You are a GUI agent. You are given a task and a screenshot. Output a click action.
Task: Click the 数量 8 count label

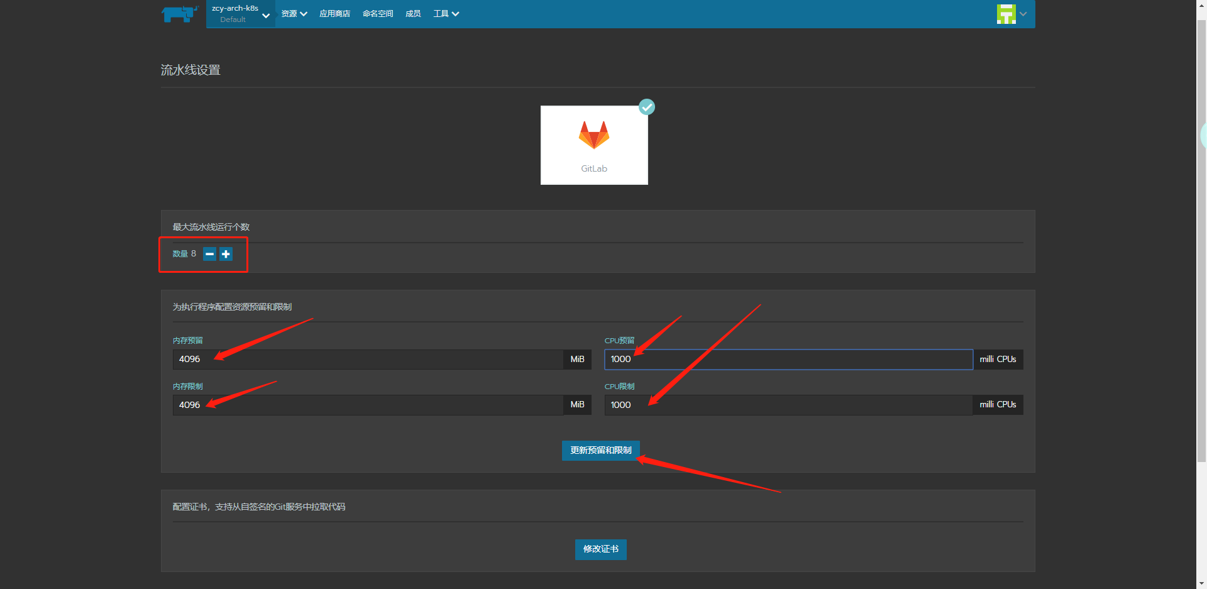[x=184, y=254]
